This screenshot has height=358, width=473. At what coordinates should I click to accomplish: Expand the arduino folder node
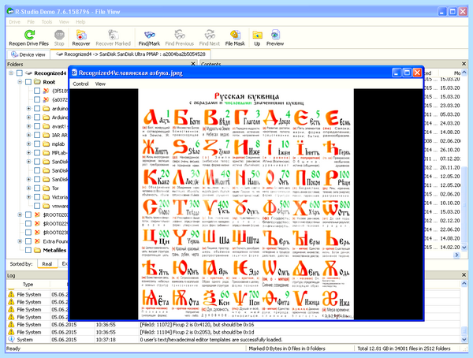(x=28, y=108)
